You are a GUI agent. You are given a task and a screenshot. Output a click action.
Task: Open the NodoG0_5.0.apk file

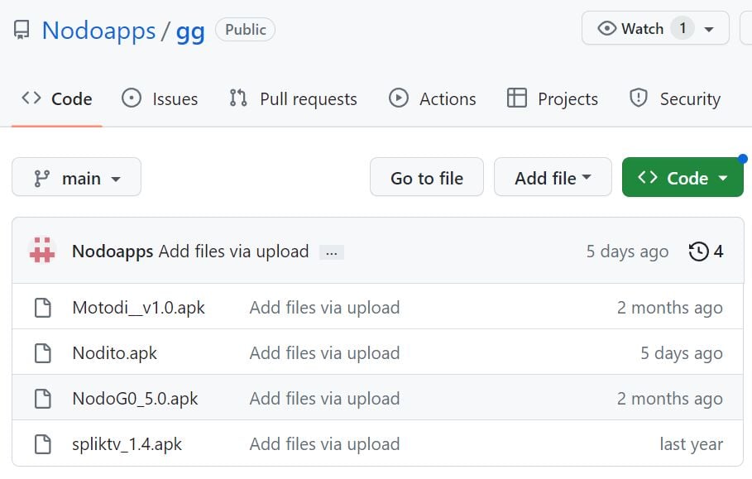[135, 399]
